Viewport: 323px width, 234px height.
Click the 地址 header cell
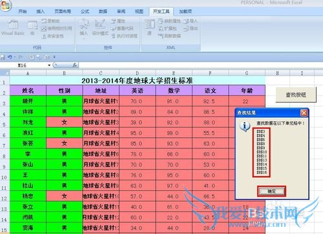[x=101, y=91]
